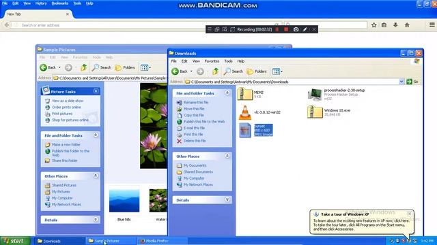Stop the Bandicam recording

click(x=286, y=29)
